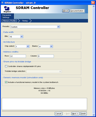Click the scrollbar up arrow
This screenshot has width=96, height=117.
[x=93, y=6]
